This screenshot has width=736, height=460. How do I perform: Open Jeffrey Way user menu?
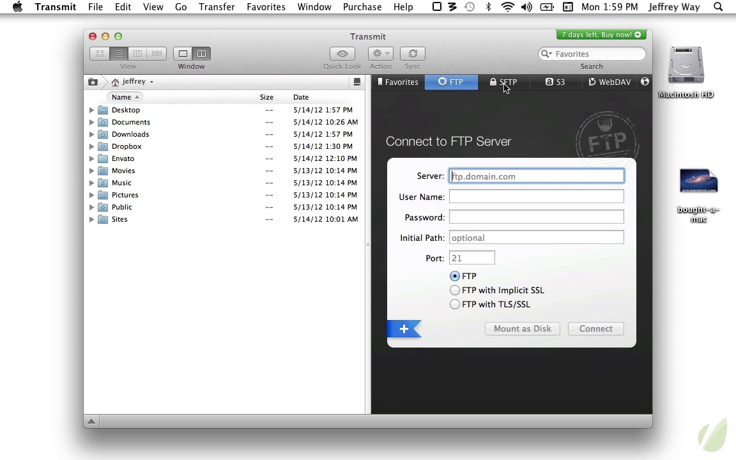pyautogui.click(x=674, y=6)
